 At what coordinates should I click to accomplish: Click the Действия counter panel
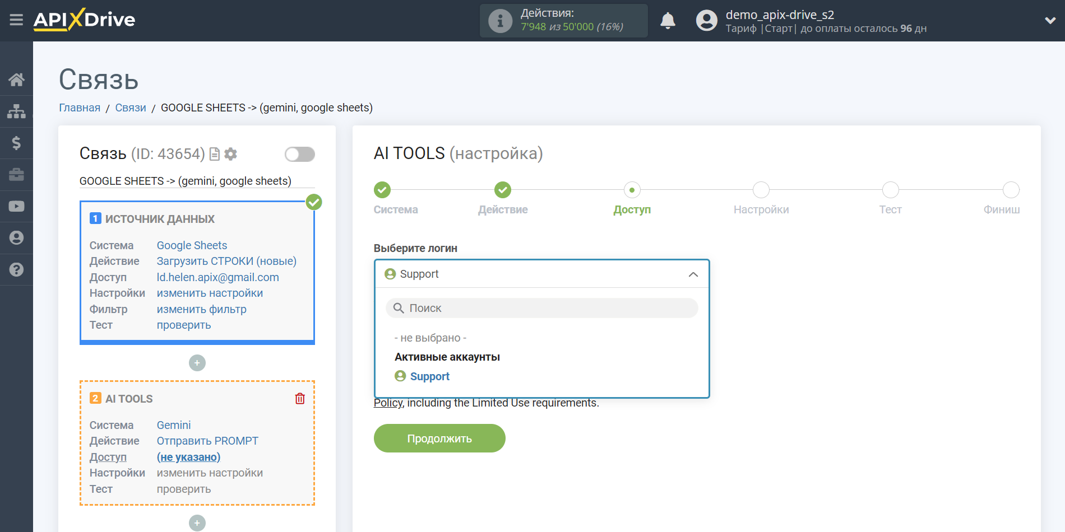(564, 21)
